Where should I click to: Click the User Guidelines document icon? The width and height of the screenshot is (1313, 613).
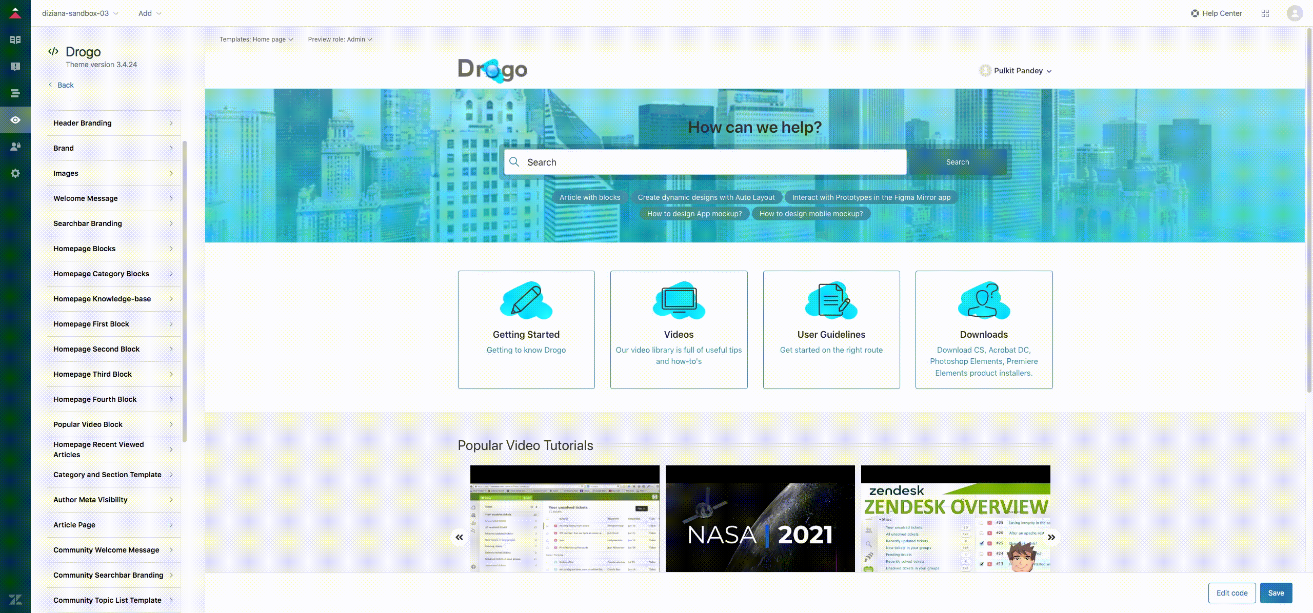point(831,299)
